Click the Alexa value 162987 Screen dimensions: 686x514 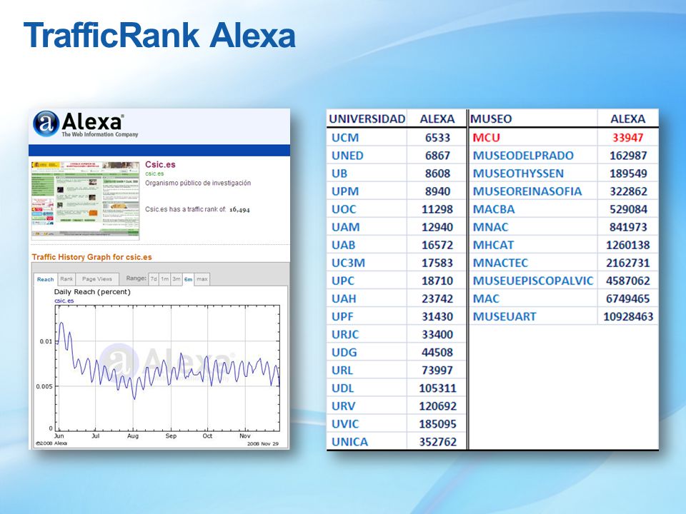coord(628,156)
